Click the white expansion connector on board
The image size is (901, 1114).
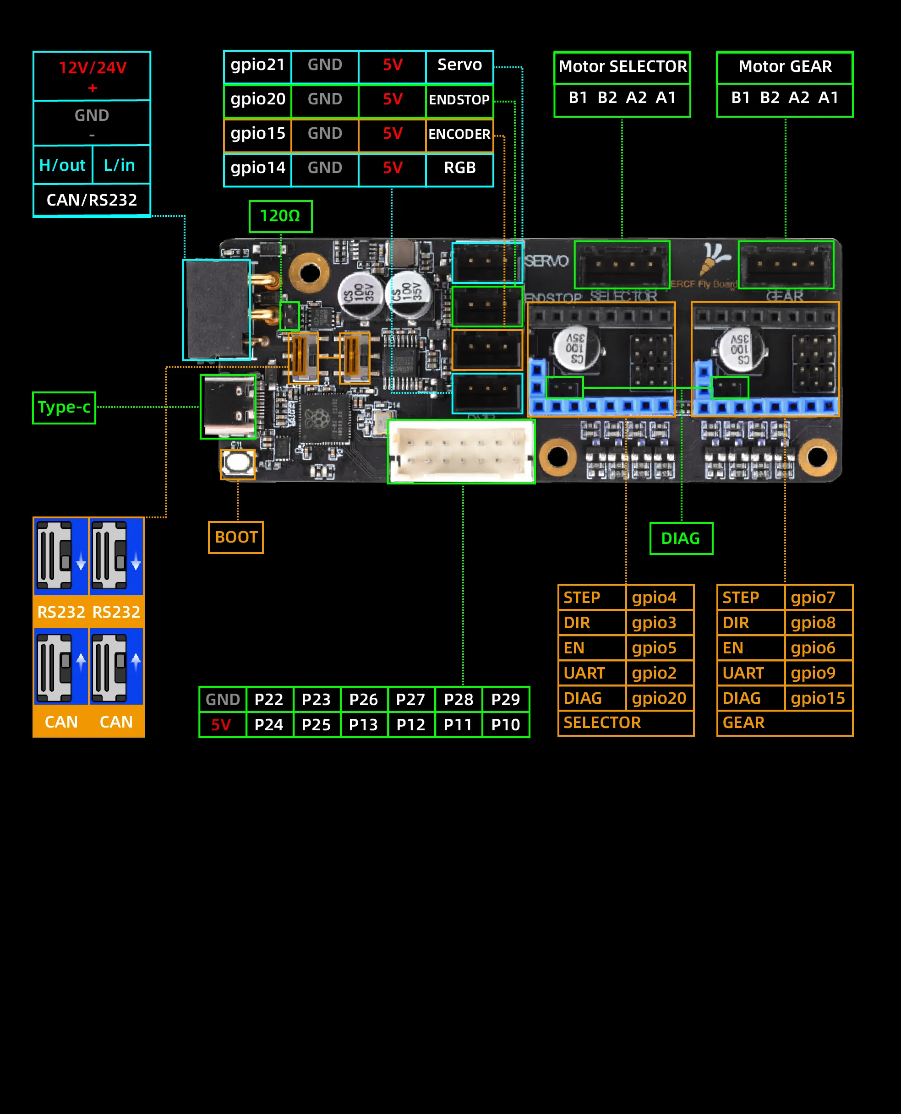tap(461, 451)
